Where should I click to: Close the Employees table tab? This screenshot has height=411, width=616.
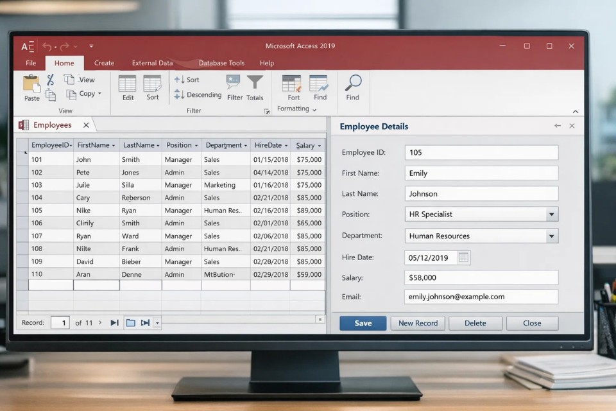(86, 125)
